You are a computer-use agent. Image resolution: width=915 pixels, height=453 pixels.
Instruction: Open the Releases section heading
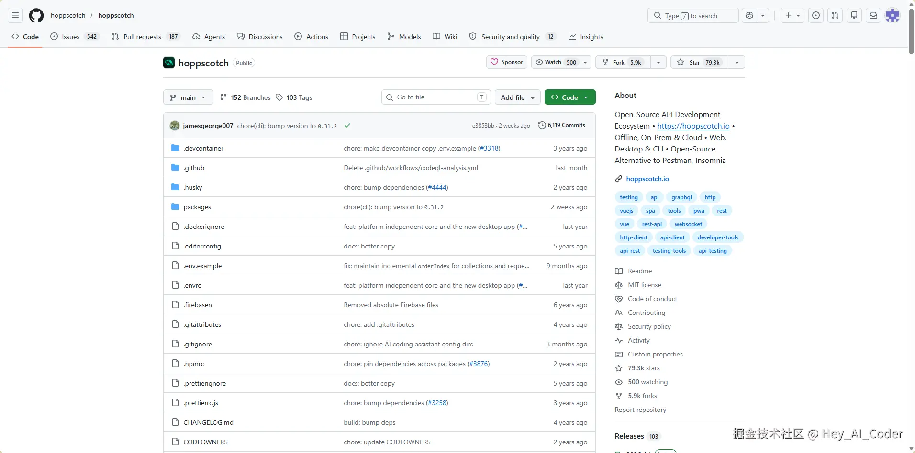pyautogui.click(x=629, y=436)
